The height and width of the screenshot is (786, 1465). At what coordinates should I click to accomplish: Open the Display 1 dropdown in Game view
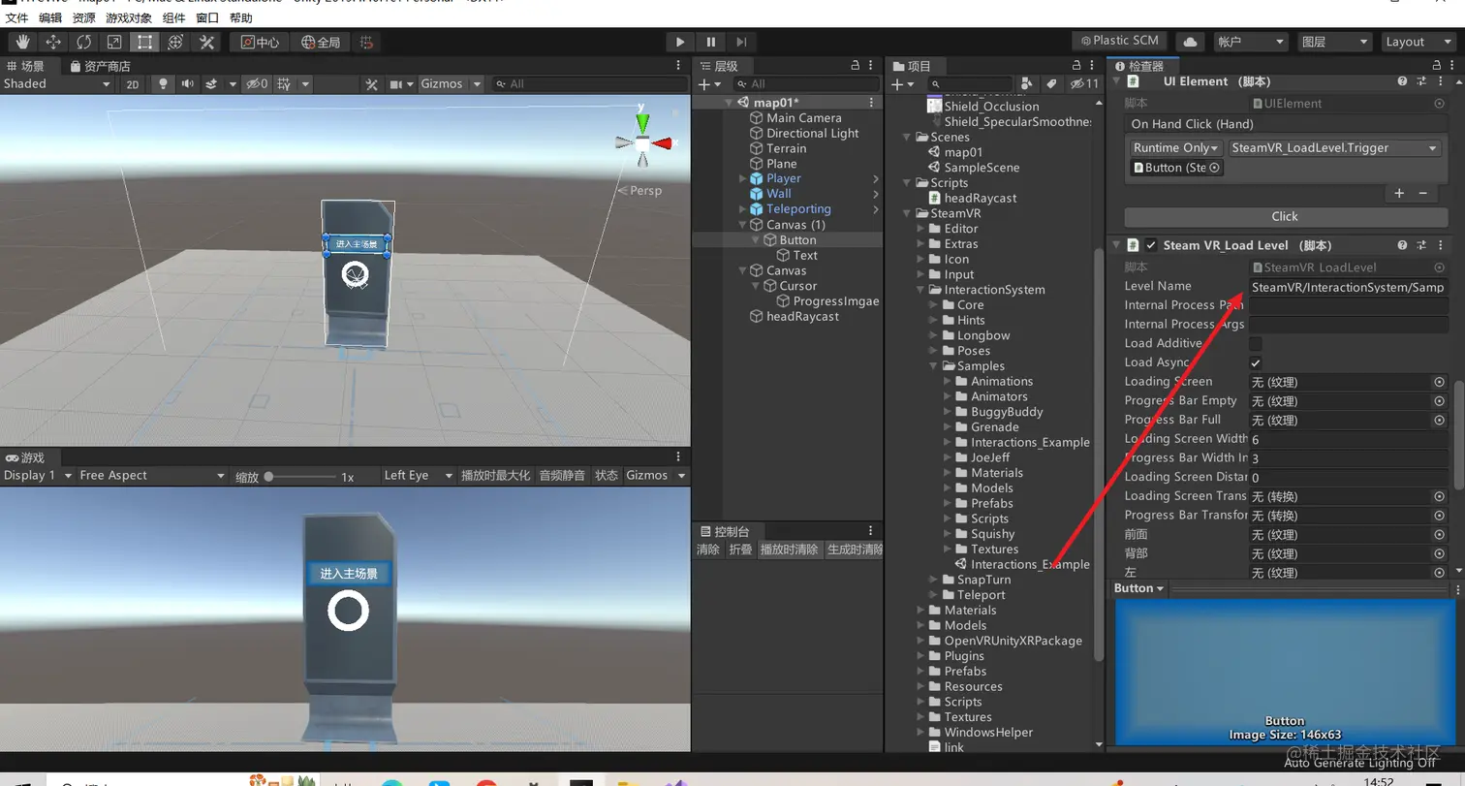point(38,476)
